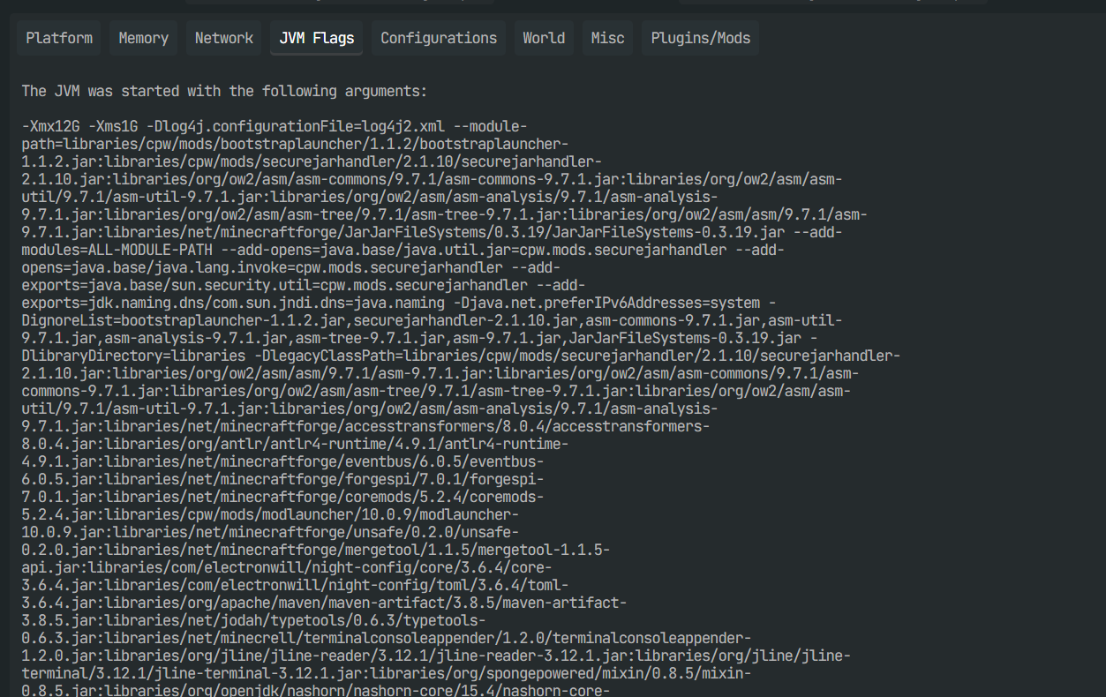Image resolution: width=1106 pixels, height=697 pixels.
Task: Click the line starting with "terminal/3.12.1/jline-terminal"
Action: click(x=387, y=673)
